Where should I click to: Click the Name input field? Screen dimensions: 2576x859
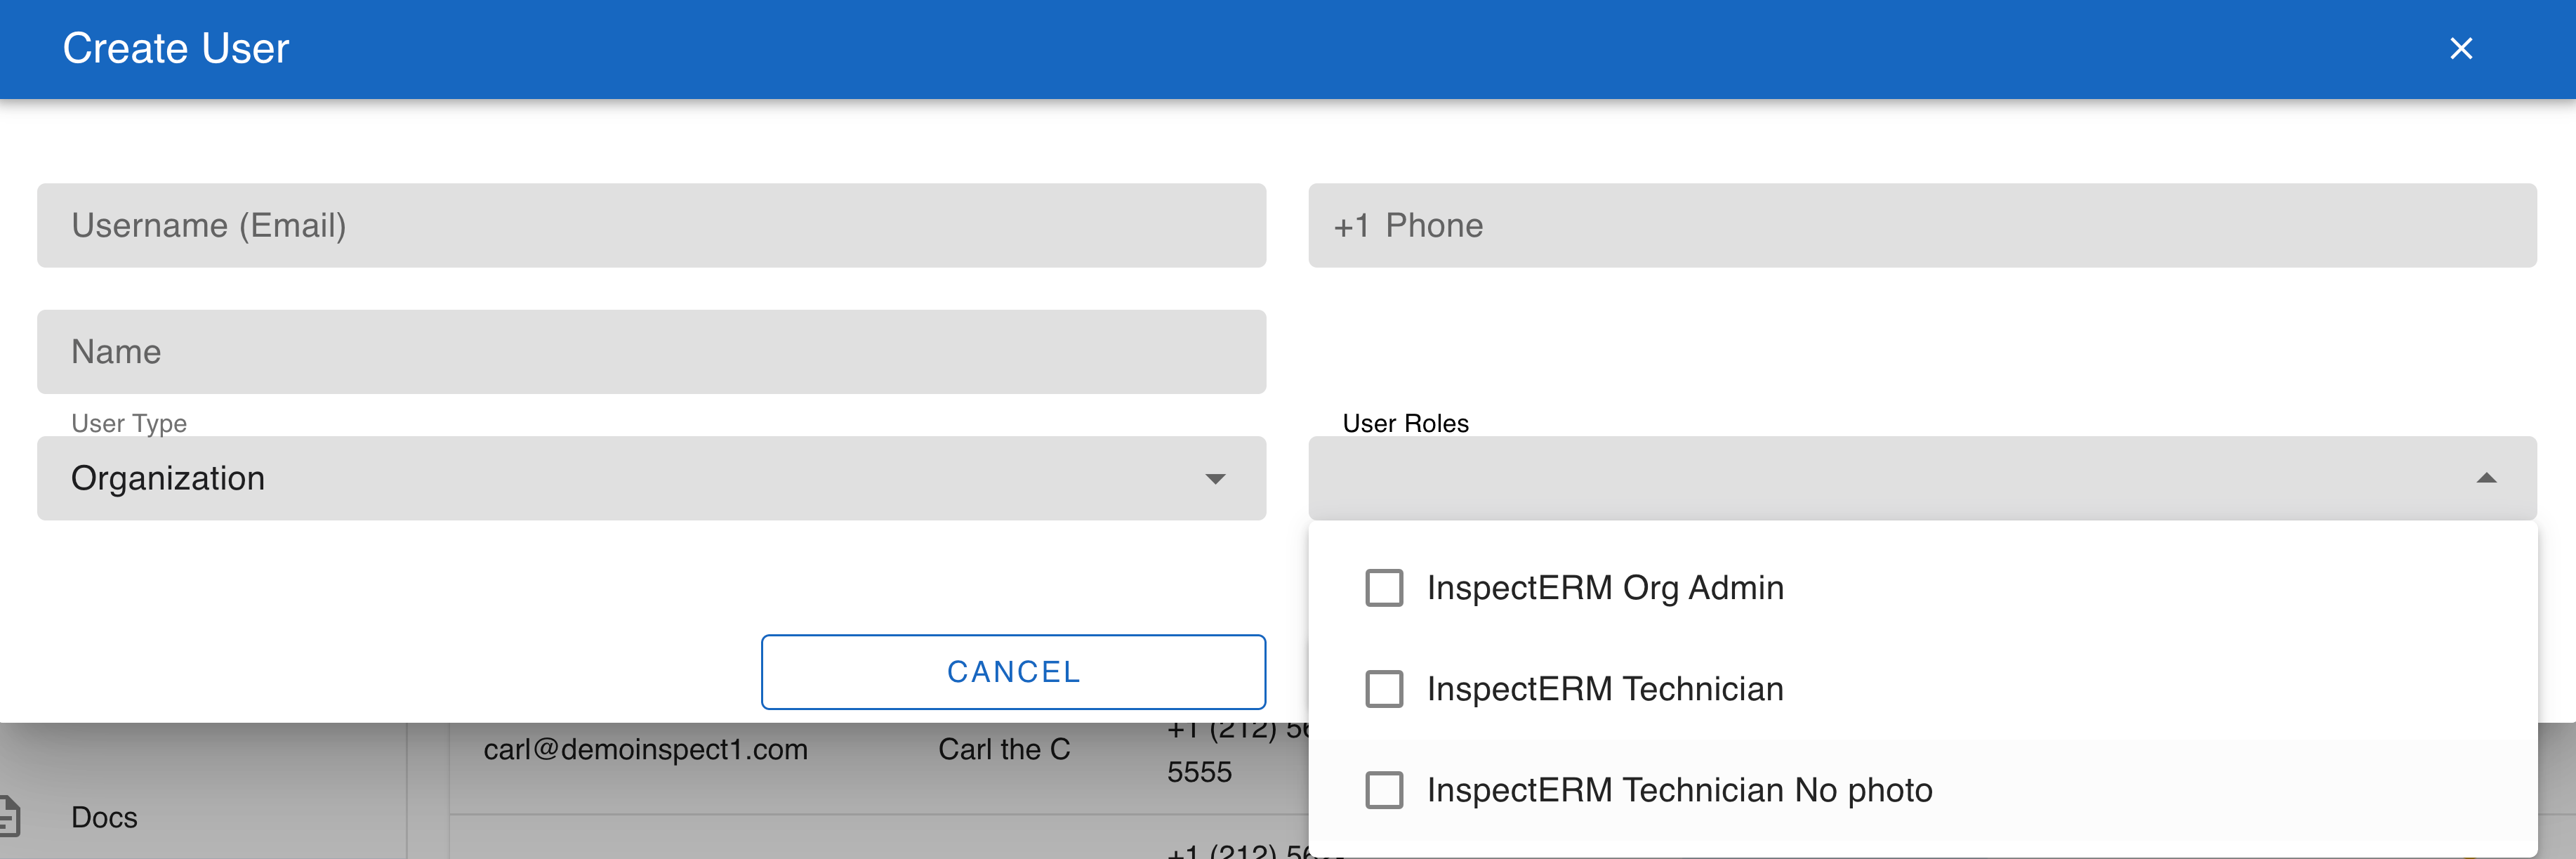point(651,351)
